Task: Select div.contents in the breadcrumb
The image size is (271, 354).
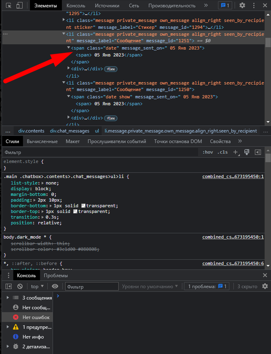Action: [31, 131]
